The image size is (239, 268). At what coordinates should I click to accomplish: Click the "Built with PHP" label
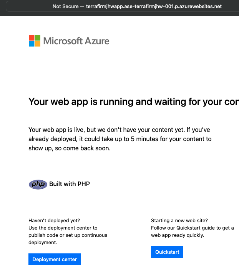(x=70, y=184)
